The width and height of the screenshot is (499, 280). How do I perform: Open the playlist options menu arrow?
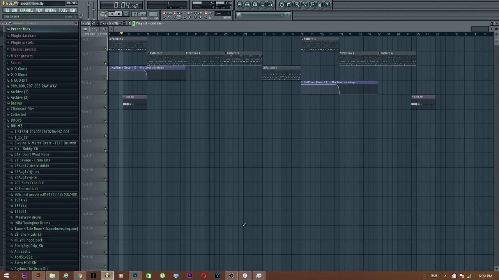point(83,23)
